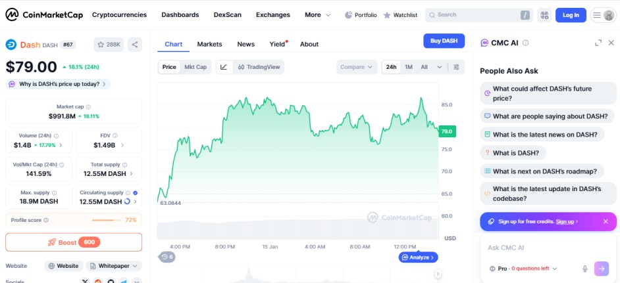Click the Log In button
The width and height of the screenshot is (620, 283).
pyautogui.click(x=571, y=15)
